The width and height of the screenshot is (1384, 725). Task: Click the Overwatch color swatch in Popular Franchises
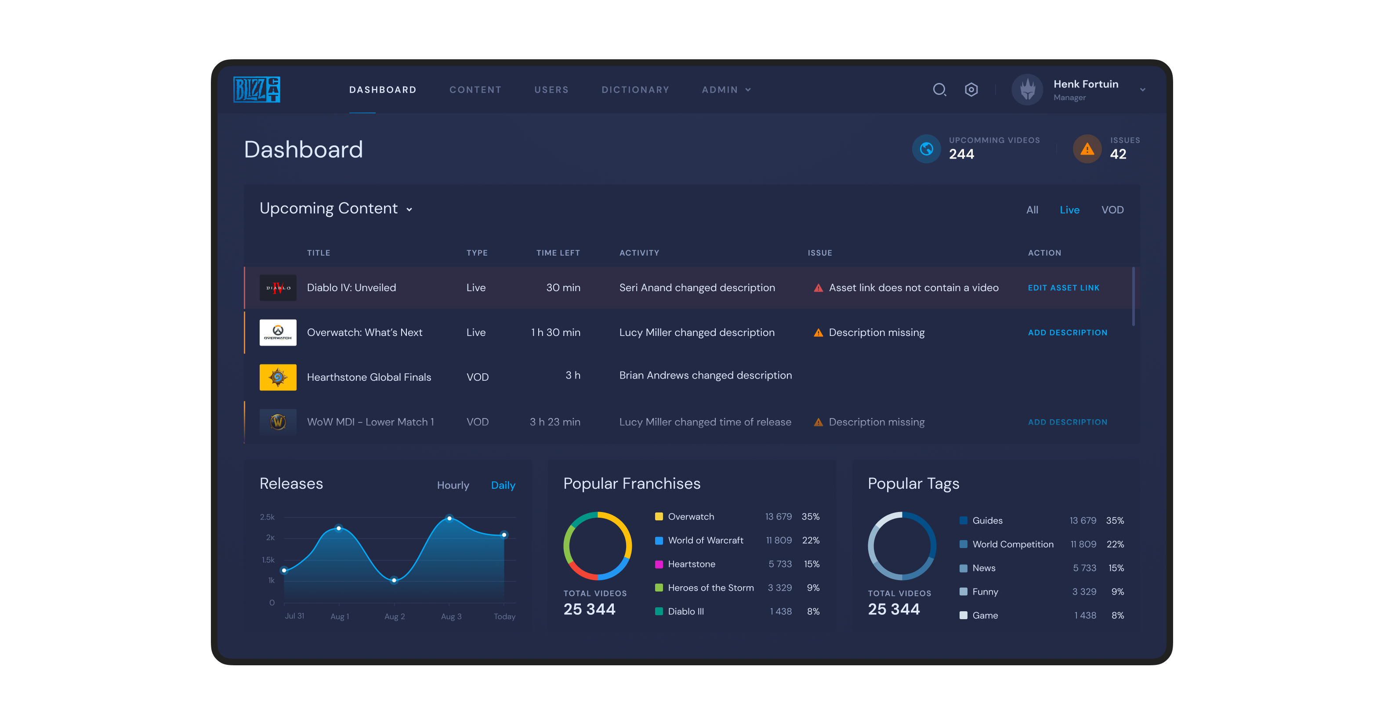(658, 516)
